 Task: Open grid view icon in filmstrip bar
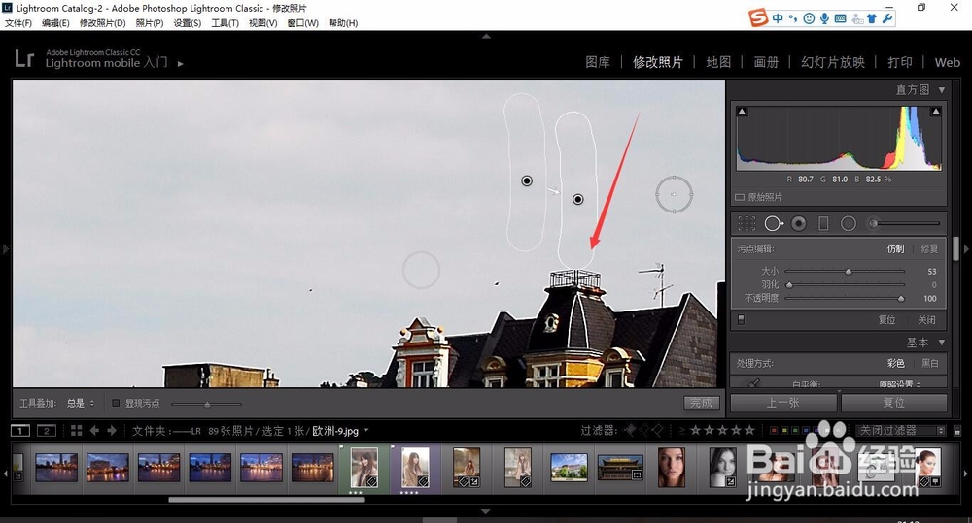pos(76,430)
